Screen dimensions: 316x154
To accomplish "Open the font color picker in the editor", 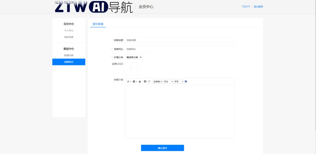I will click(128, 81).
